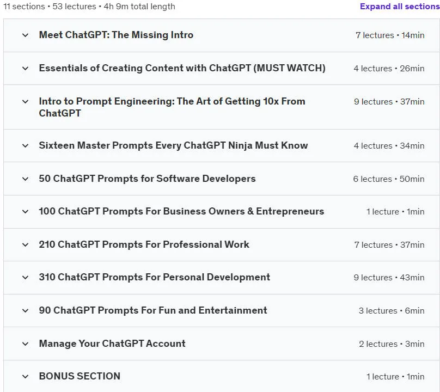This screenshot has height=392, width=440.
Task: Toggle chevron by 90 ChatGPT Prompts For Fun
Action: (x=25, y=310)
